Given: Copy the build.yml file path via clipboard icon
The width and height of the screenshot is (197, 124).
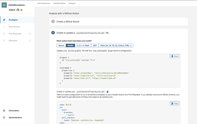Looking at the screenshot, I should 108,92.
